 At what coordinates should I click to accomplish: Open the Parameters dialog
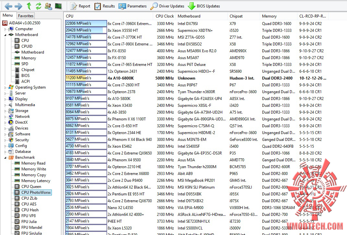132,6
